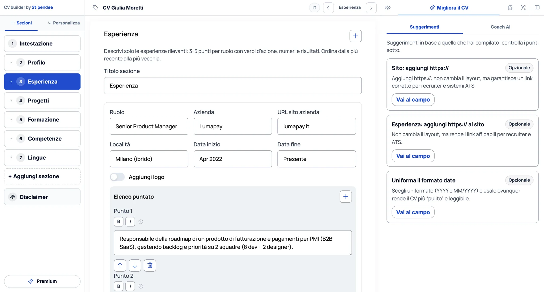
Task: Go to previous section with left chevron
Action: [x=328, y=8]
